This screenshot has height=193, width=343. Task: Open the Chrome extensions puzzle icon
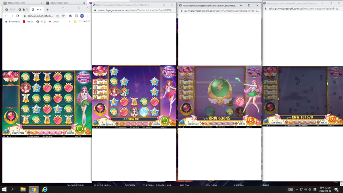71,16
